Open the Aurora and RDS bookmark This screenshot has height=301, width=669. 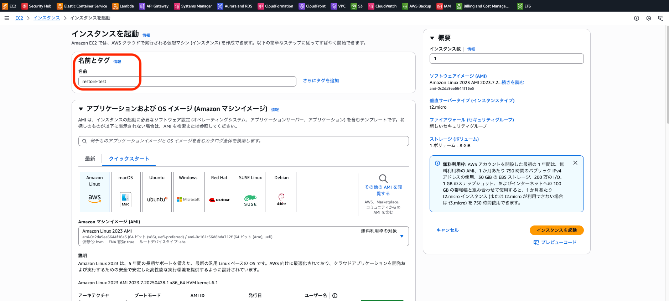tap(235, 6)
